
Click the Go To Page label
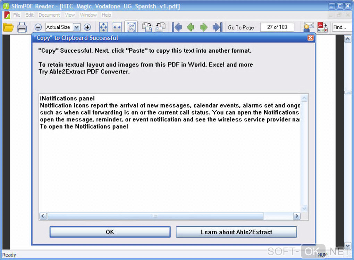click(241, 27)
